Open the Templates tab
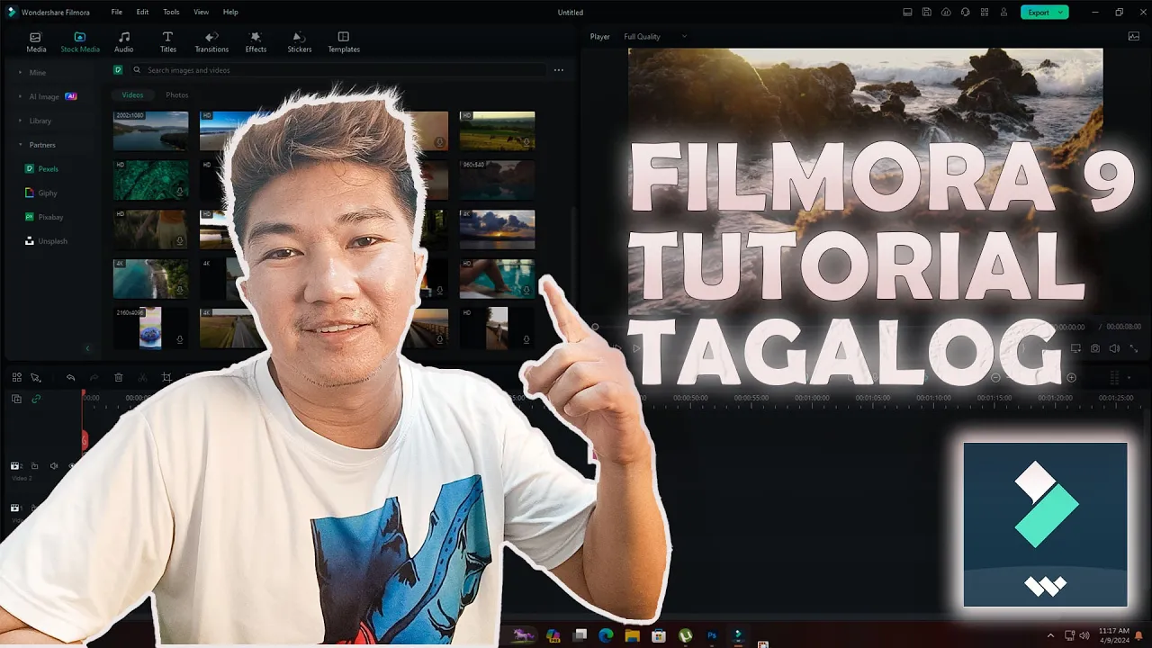Viewport: 1152px width, 648px height. 344,42
